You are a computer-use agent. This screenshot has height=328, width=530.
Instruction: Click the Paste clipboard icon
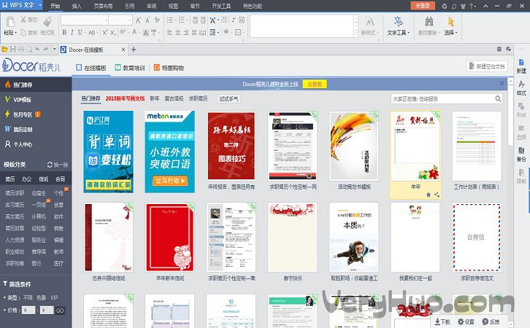click(x=10, y=22)
